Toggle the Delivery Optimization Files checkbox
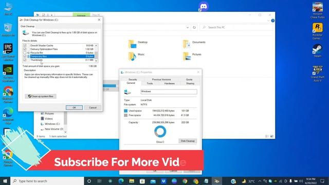Screen dimensions: 329x185 (25, 49)
